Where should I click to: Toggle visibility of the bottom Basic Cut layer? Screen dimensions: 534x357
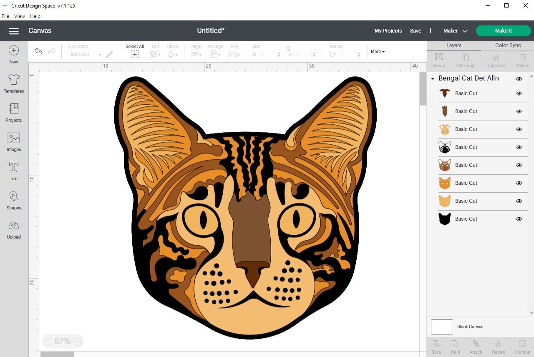tap(519, 219)
